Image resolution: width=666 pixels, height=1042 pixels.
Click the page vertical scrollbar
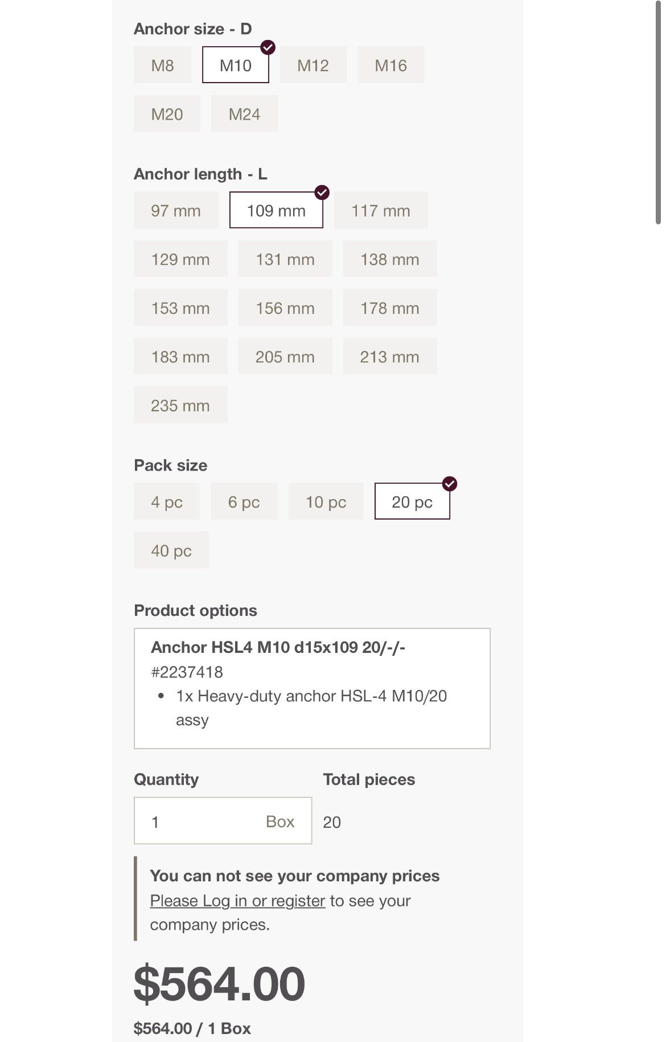[x=658, y=114]
